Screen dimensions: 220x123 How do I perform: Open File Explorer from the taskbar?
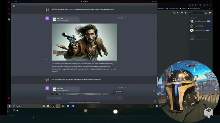[x=48, y=106]
